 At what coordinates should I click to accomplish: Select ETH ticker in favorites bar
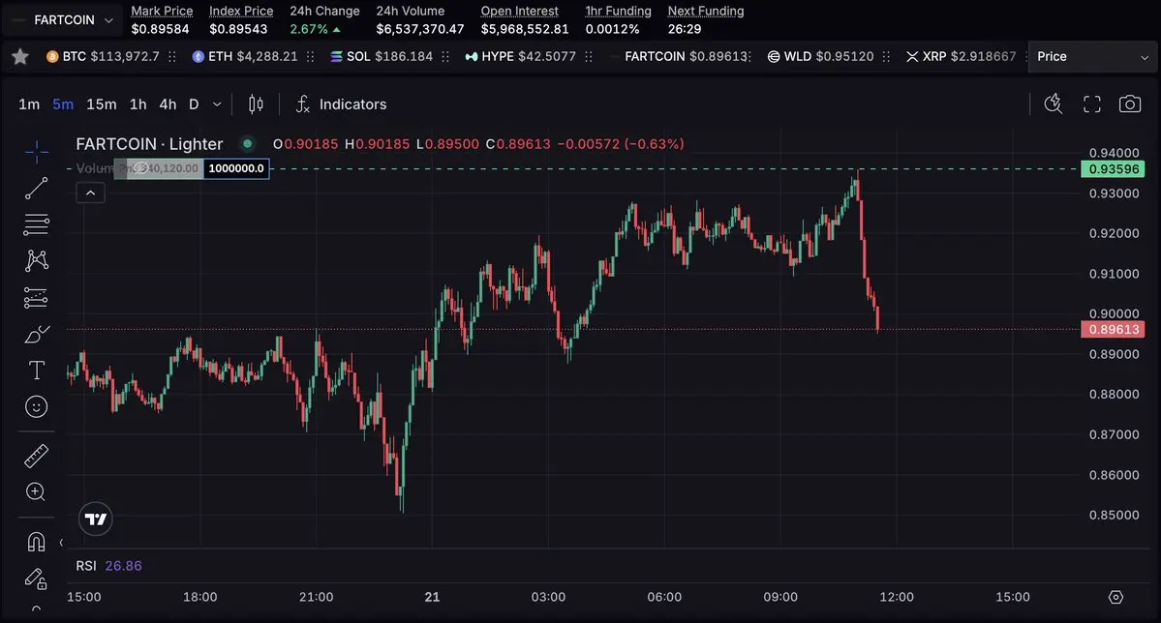click(x=245, y=56)
